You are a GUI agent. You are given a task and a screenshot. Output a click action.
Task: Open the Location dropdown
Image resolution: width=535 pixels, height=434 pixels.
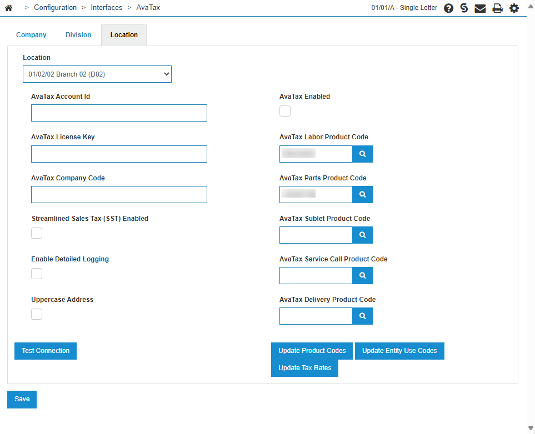(x=97, y=74)
